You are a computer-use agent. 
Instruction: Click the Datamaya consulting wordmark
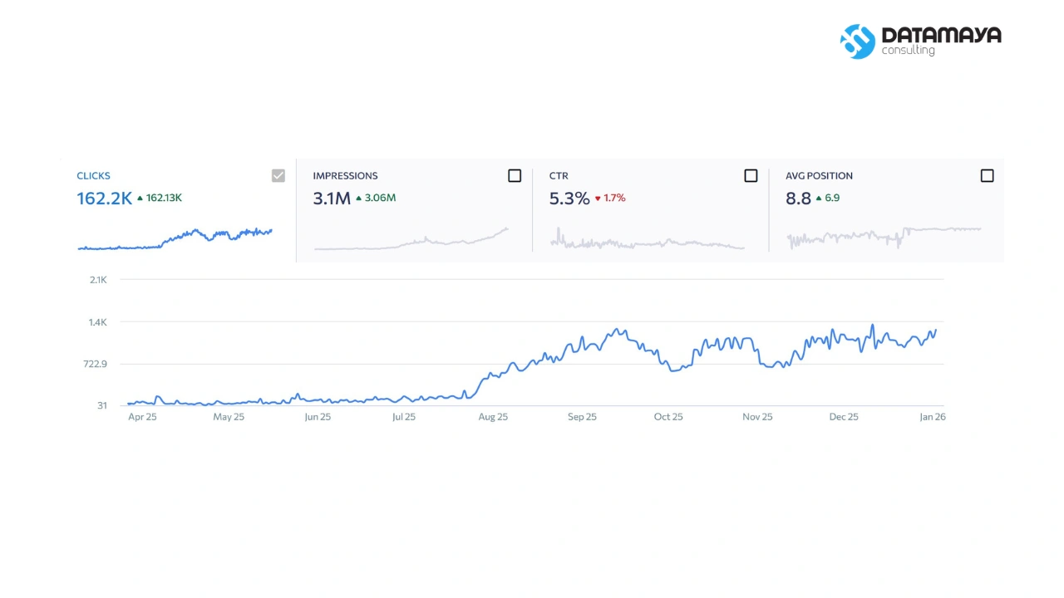pyautogui.click(x=941, y=41)
